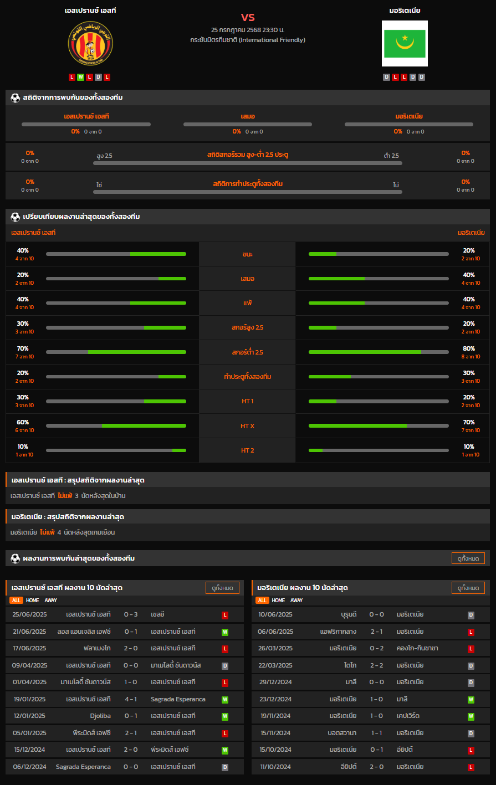Open view-all button for head-to-head recent meetings

468,558
